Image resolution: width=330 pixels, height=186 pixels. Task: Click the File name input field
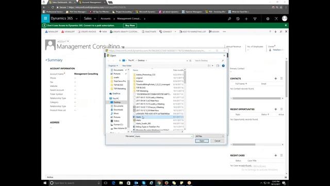pyautogui.click(x=164, y=136)
